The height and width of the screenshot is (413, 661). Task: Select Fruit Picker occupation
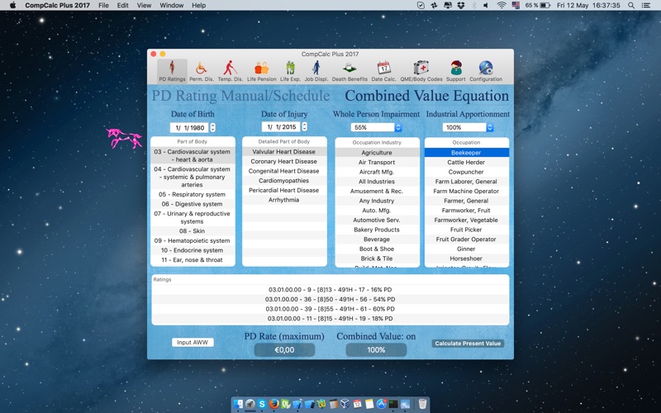pos(466,230)
